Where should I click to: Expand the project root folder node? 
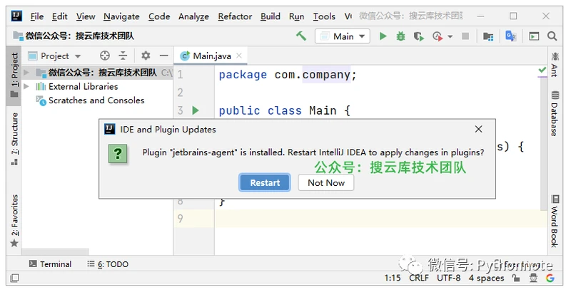tap(26, 72)
